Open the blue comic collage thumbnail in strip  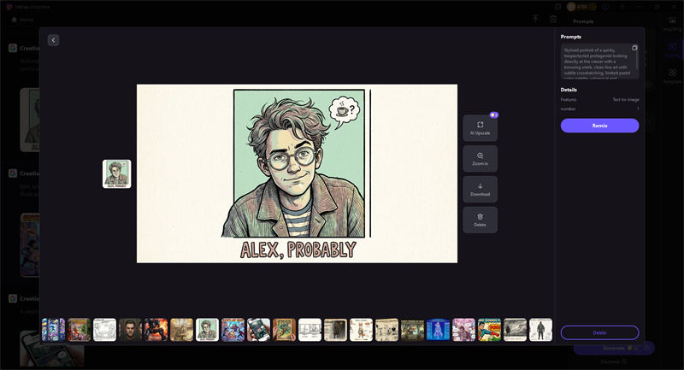53,330
